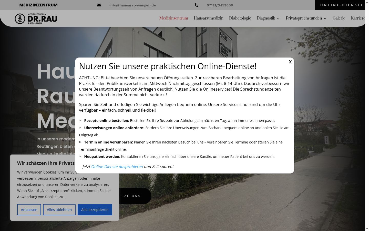The image size is (369, 231).
Task: Expand the Diagnostik submenu chevron
Action: pos(278,18)
